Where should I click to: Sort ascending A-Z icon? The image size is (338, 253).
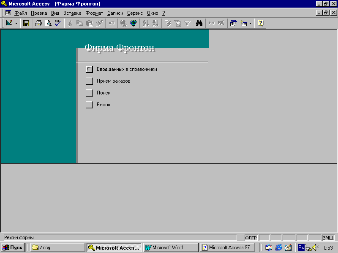click(x=146, y=23)
